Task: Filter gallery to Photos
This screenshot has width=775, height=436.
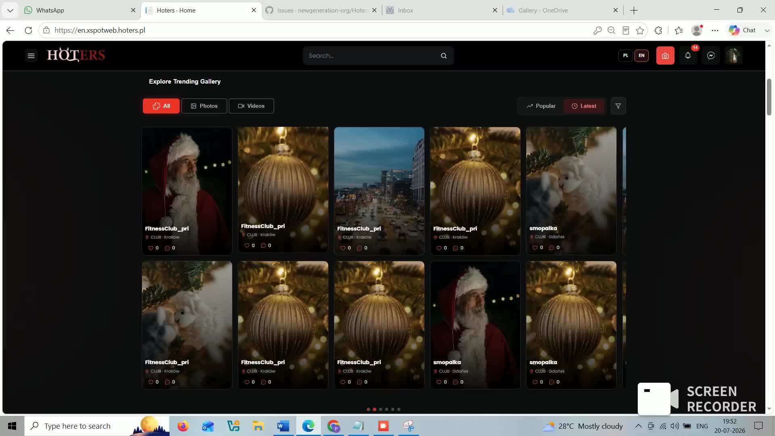Action: (204, 106)
